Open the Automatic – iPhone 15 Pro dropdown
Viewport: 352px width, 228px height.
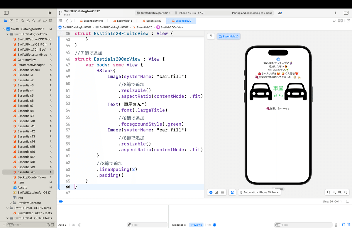point(260,192)
